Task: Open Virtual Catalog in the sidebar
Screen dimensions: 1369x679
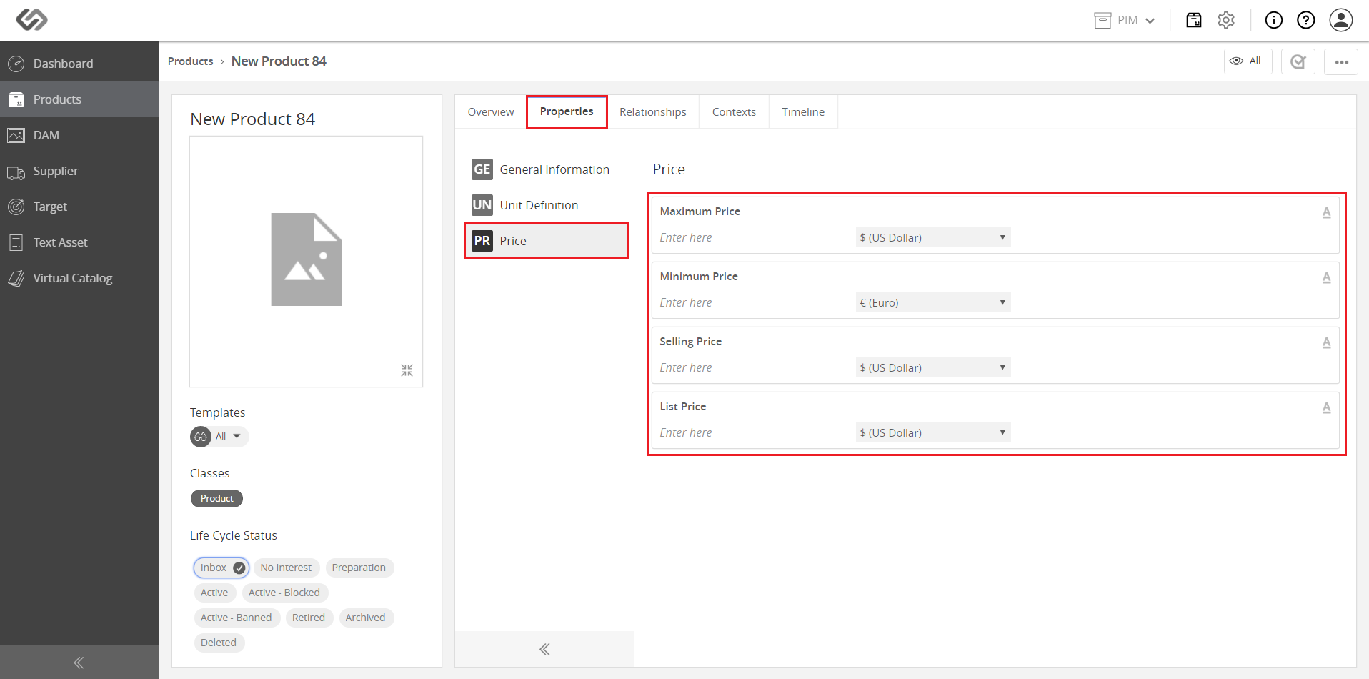Action: (79, 278)
